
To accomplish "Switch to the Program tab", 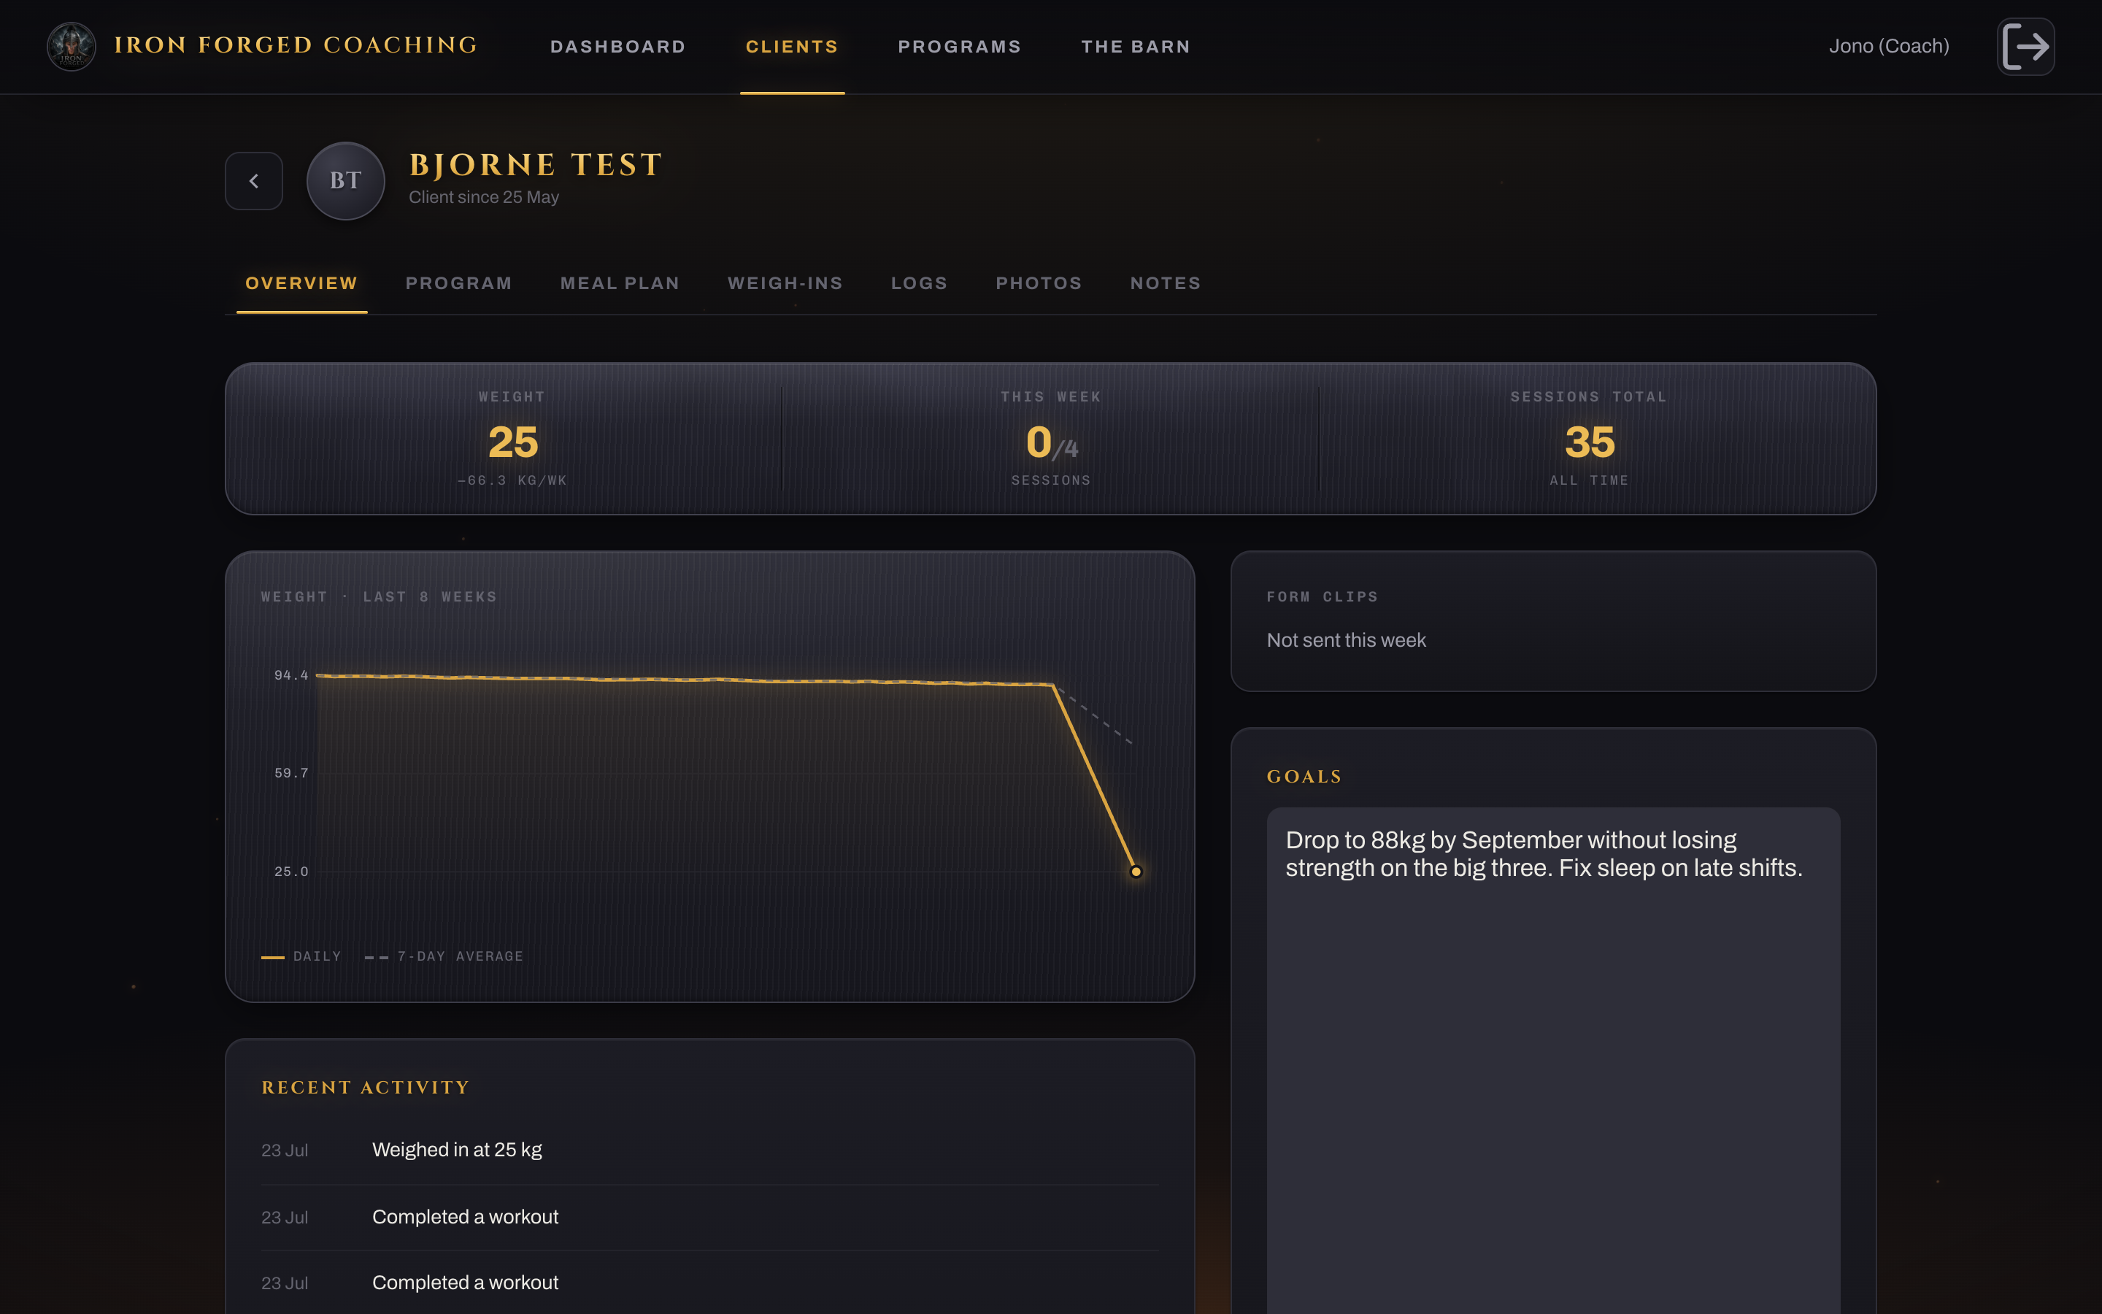I will 458,283.
